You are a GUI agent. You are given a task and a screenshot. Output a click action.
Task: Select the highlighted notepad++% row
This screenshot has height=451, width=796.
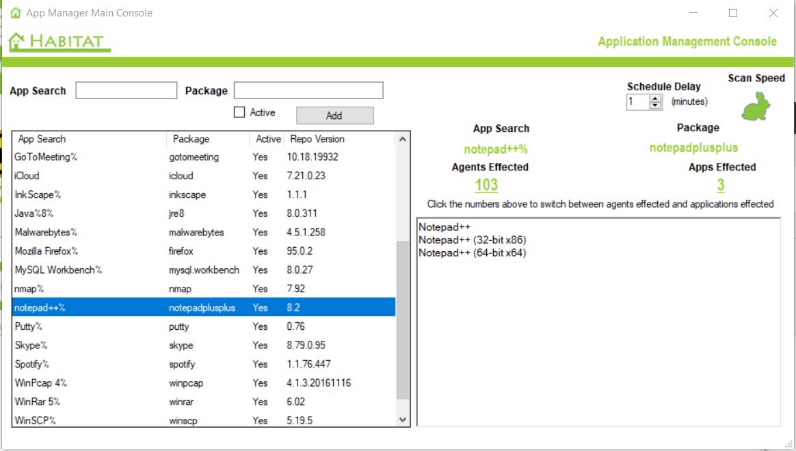click(x=204, y=307)
